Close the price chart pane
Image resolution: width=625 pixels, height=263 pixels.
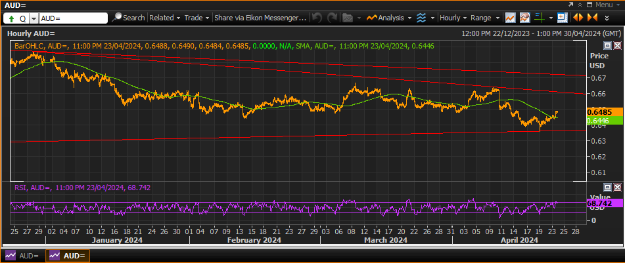(x=617, y=45)
